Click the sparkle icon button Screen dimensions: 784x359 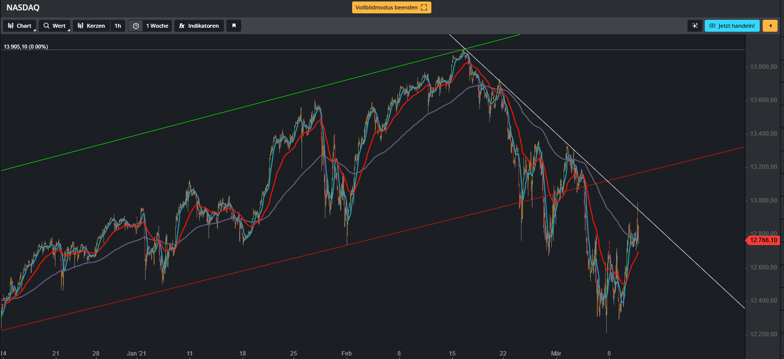point(695,26)
